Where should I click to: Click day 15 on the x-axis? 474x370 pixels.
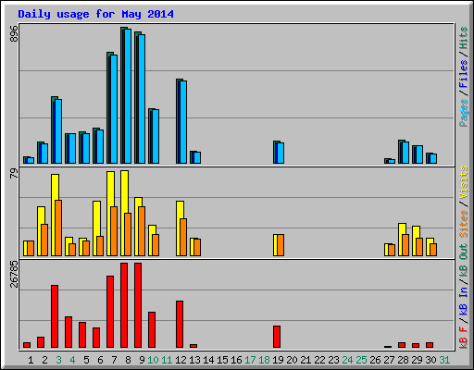pyautogui.click(x=222, y=360)
